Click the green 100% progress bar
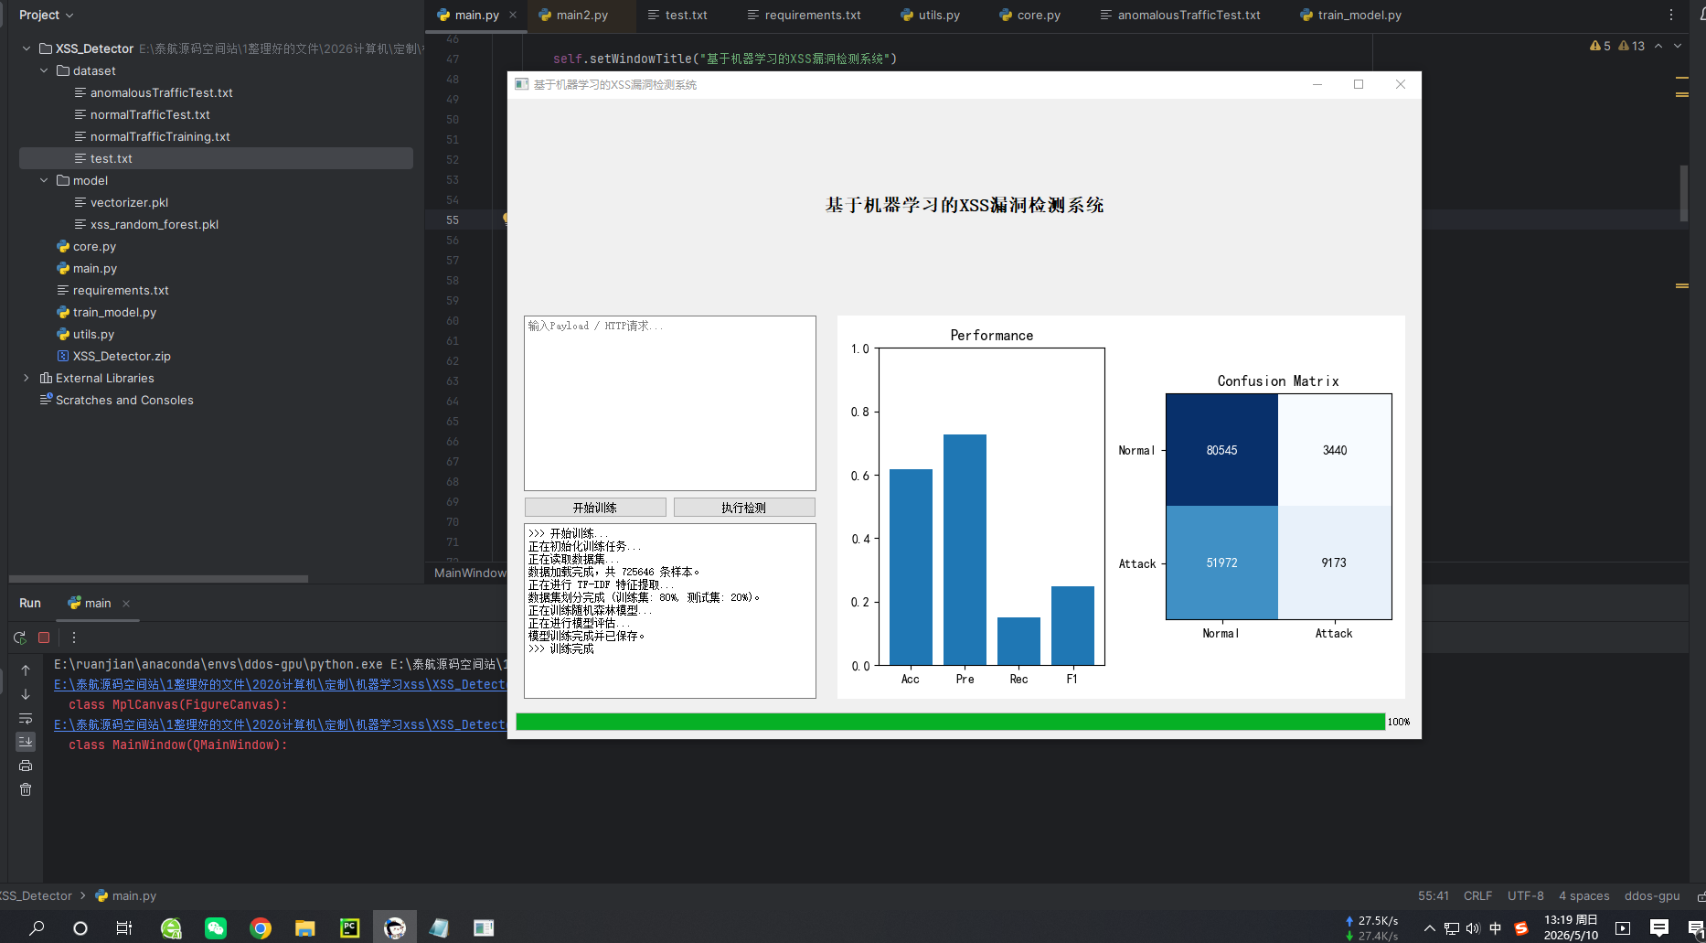The image size is (1706, 943). [x=951, y=722]
